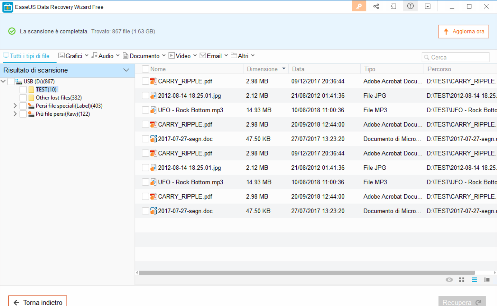Check the select-all box beside Nome
Viewport: 497px width, 306px height.
click(x=145, y=69)
